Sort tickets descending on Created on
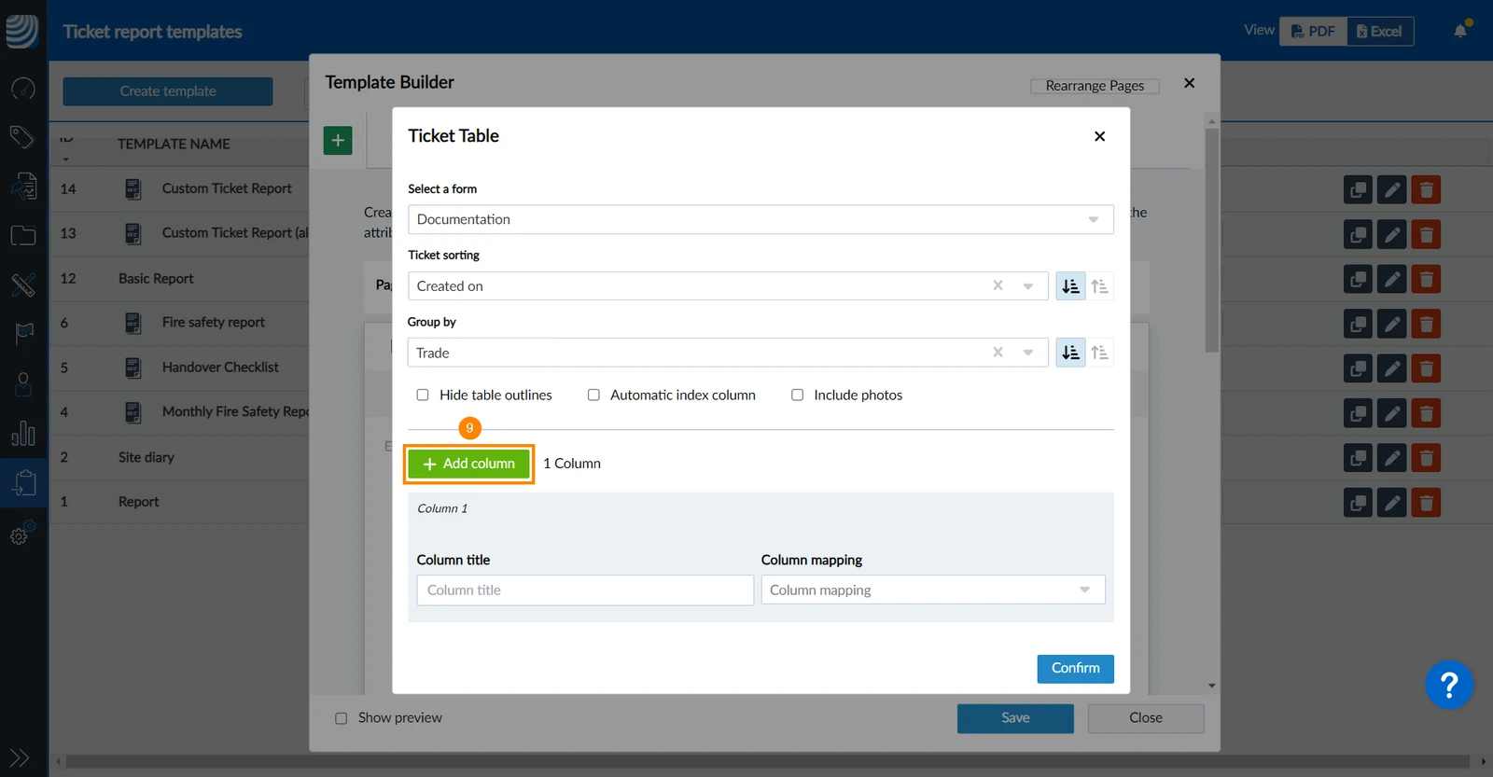 tap(1070, 286)
